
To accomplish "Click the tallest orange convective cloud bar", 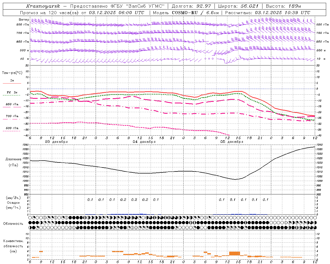I will click(x=235, y=253).
